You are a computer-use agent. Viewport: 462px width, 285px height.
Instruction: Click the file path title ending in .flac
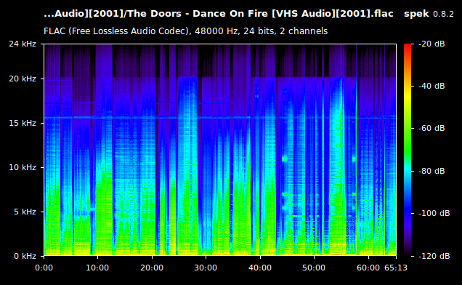[219, 14]
